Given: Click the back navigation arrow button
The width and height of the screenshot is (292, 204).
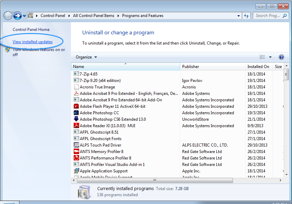Looking at the screenshot, I should click(8, 16).
